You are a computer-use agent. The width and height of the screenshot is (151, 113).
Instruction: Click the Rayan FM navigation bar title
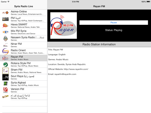99,6
